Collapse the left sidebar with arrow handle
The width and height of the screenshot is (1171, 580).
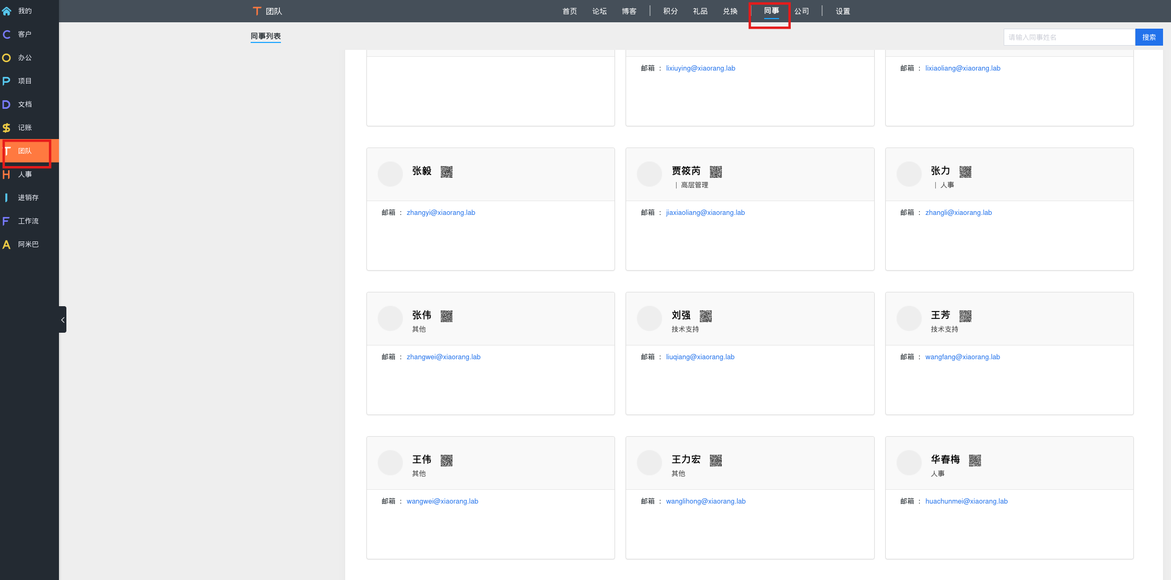pyautogui.click(x=63, y=319)
